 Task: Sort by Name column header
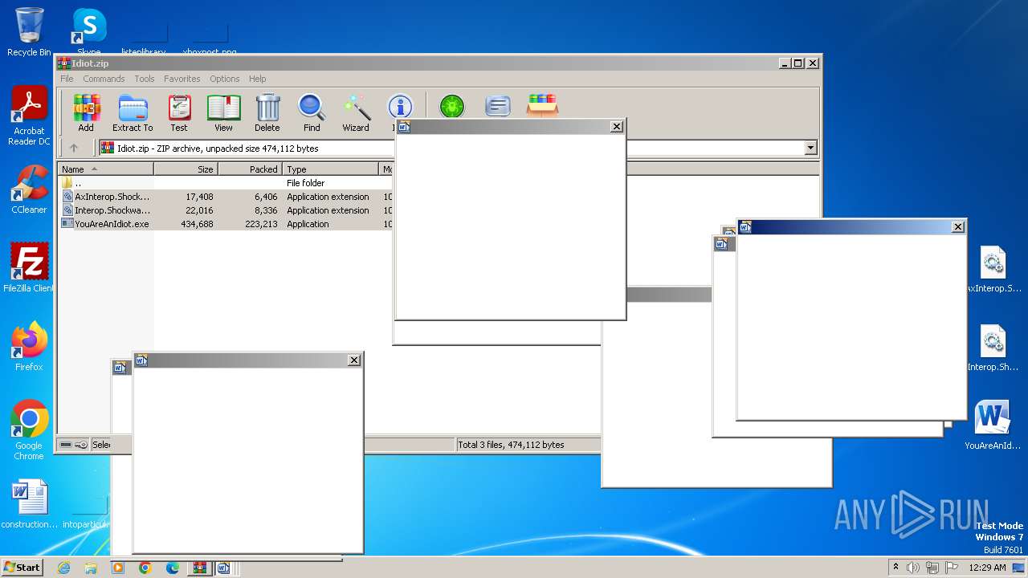pos(105,169)
